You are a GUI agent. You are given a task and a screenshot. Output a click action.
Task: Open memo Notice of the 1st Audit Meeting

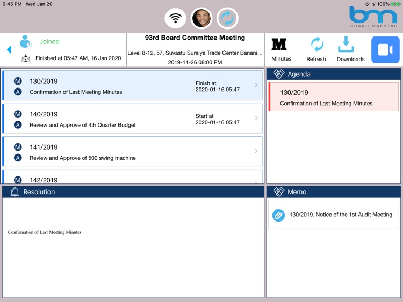(x=333, y=215)
